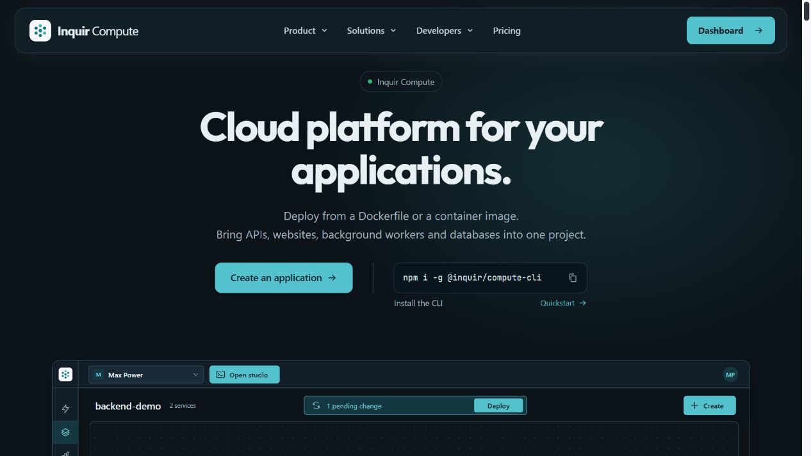The height and width of the screenshot is (456, 811).
Task: Open the MP user avatar
Action: click(730, 375)
